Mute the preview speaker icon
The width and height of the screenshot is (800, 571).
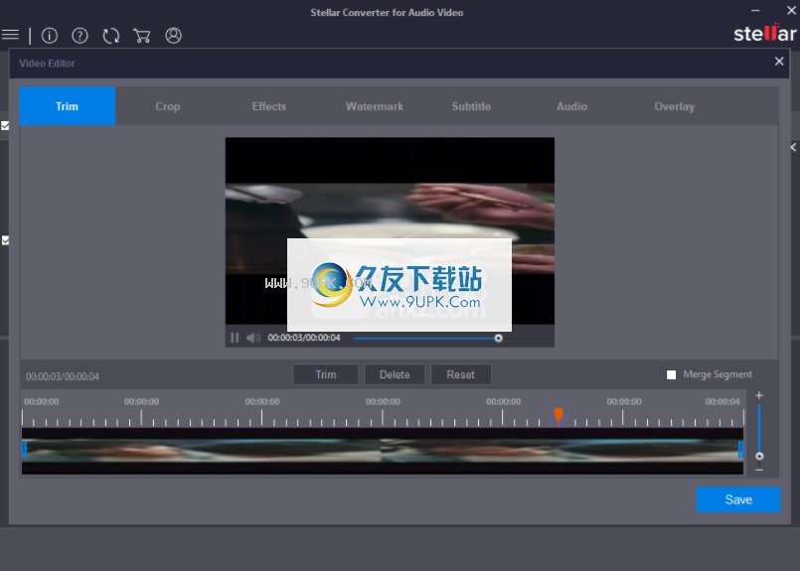253,338
